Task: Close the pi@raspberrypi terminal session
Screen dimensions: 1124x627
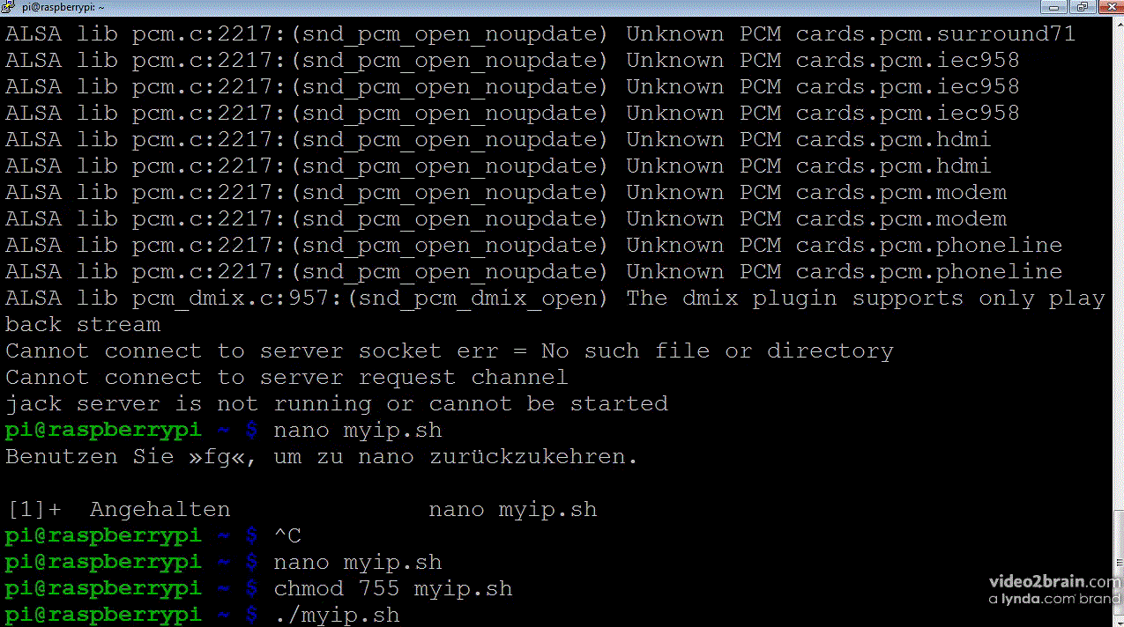Action: [1110, 7]
